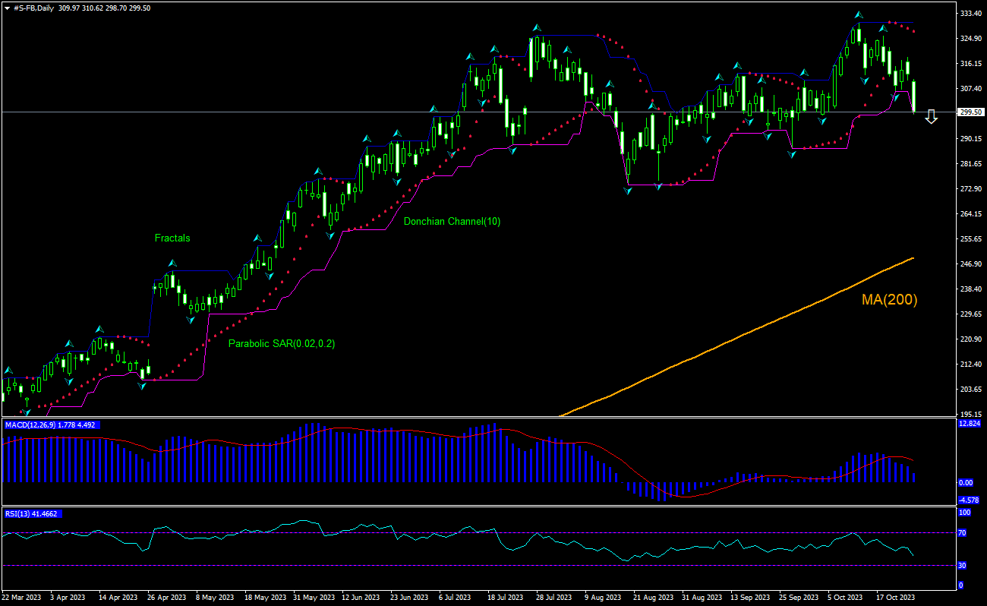Click the white down arrow near 299.50
The image size is (987, 606).
point(932,117)
